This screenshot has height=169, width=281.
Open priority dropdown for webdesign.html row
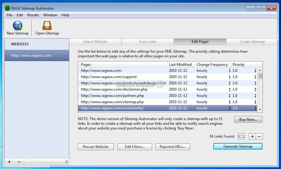coord(255,83)
